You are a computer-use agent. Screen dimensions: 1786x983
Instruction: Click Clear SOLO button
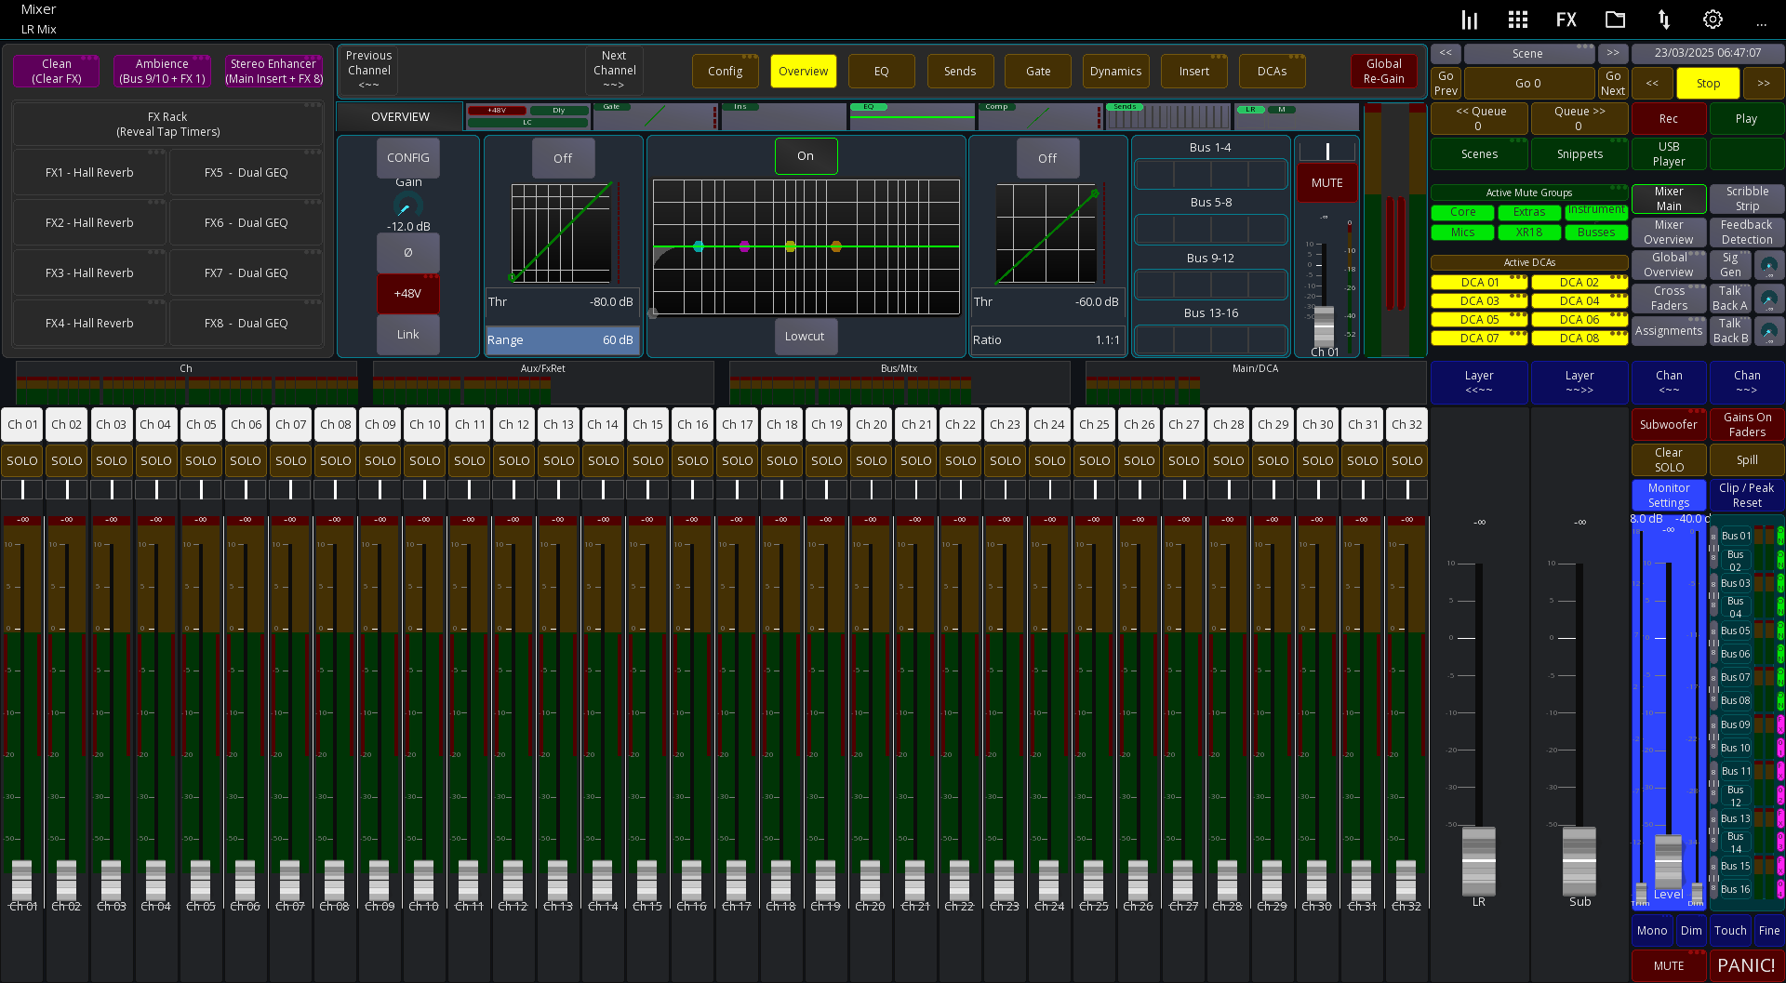pos(1669,459)
